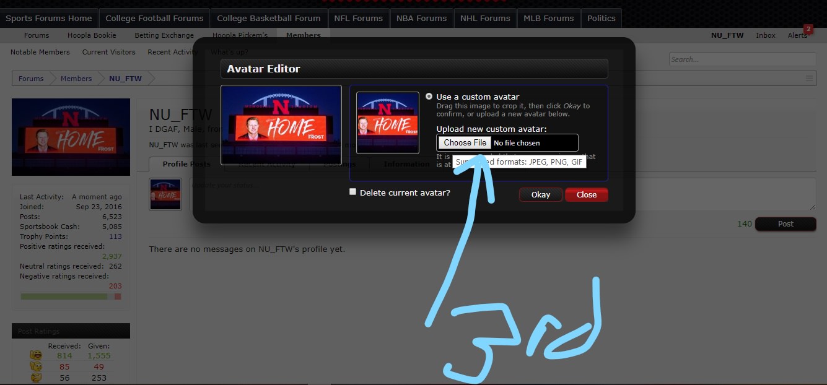Open MLB Forums tab
This screenshot has width=827, height=385.
point(549,18)
